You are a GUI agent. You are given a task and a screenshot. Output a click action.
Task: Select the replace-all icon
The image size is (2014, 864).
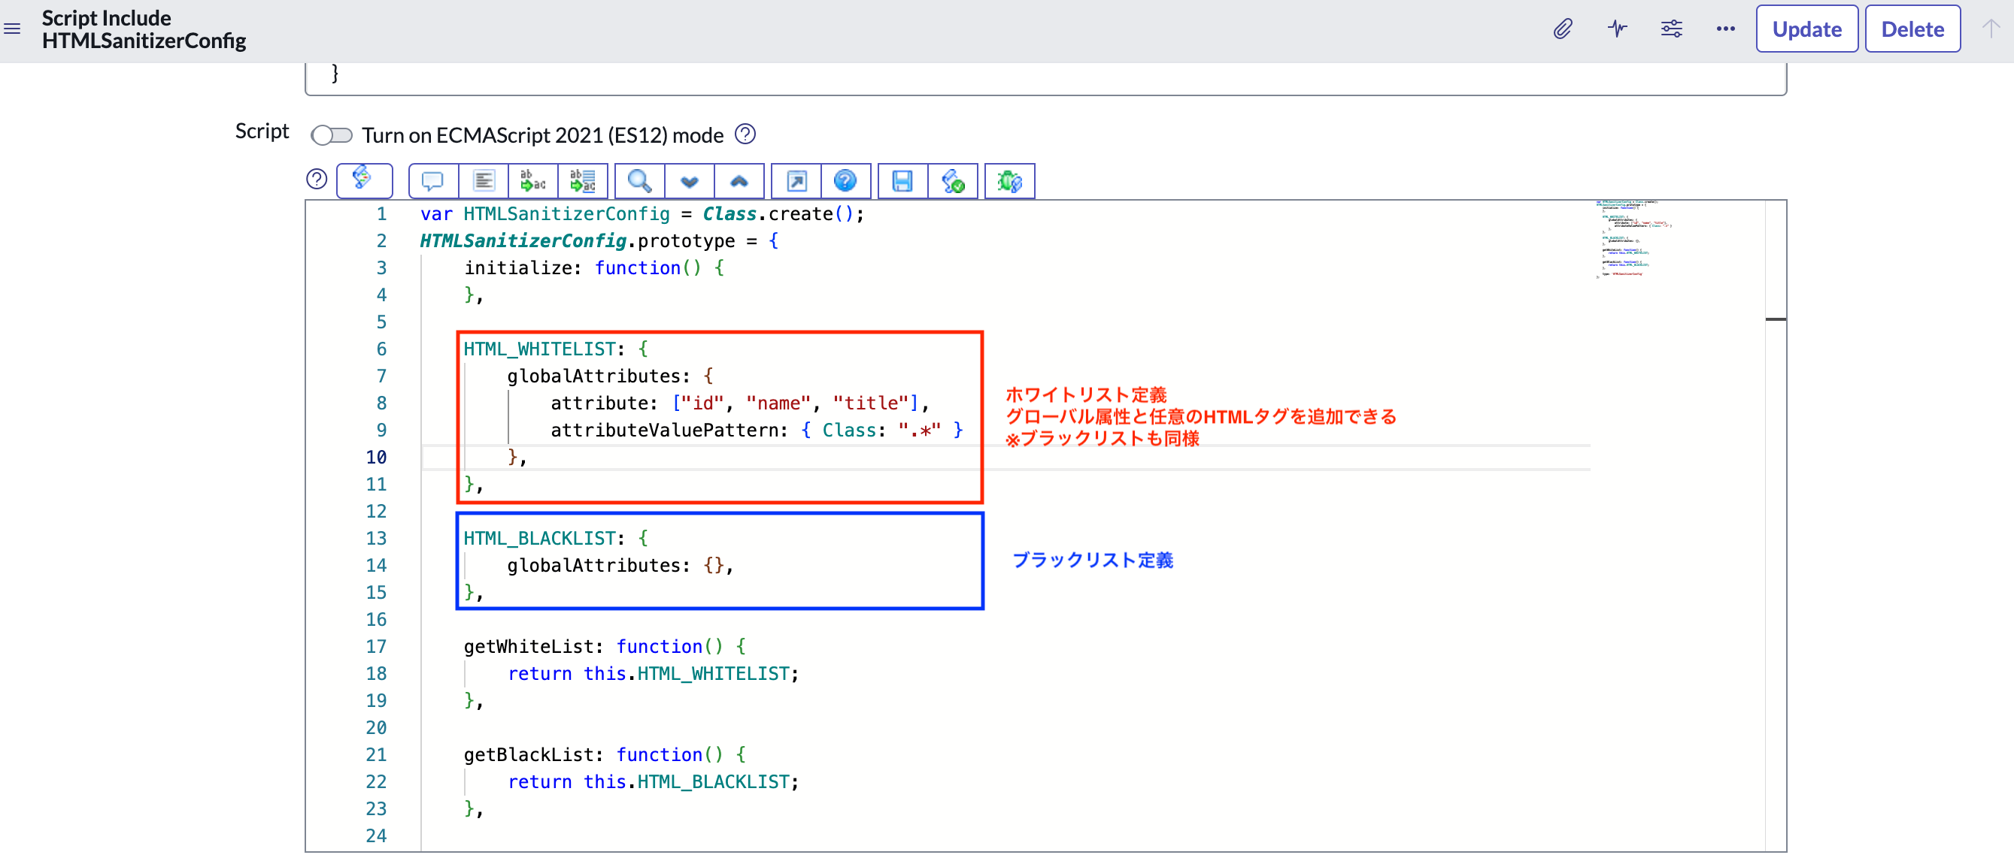(584, 180)
